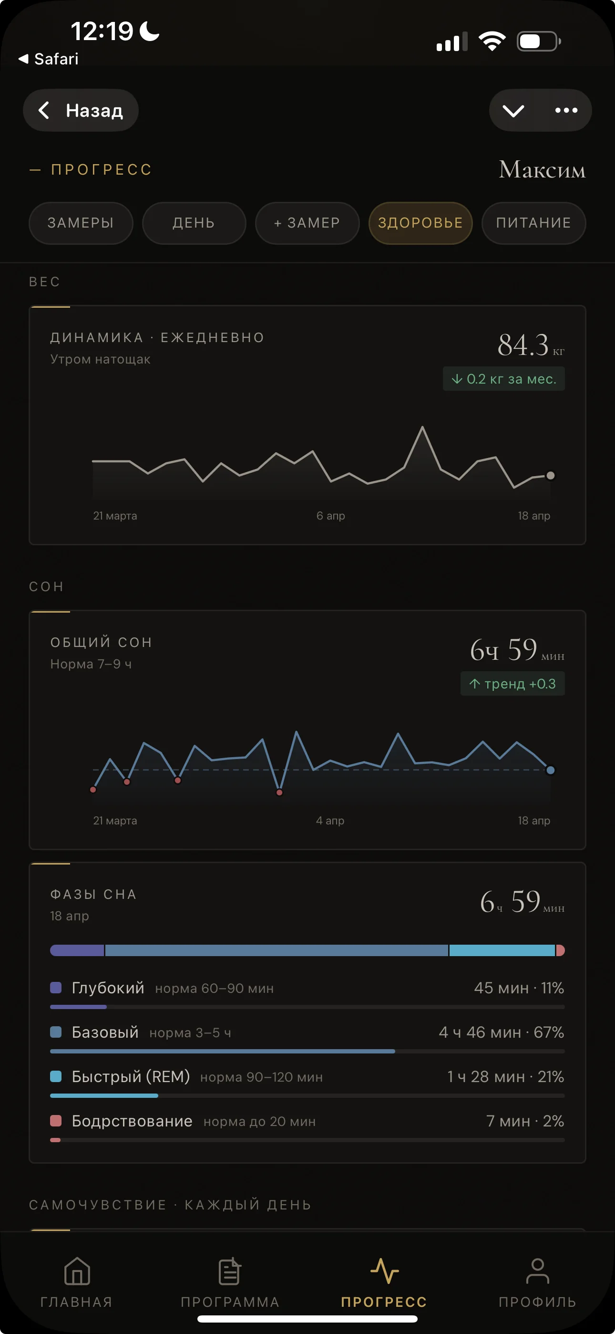Open the ПРОФИЛЬ person icon
The height and width of the screenshot is (1334, 615).
pyautogui.click(x=537, y=1271)
